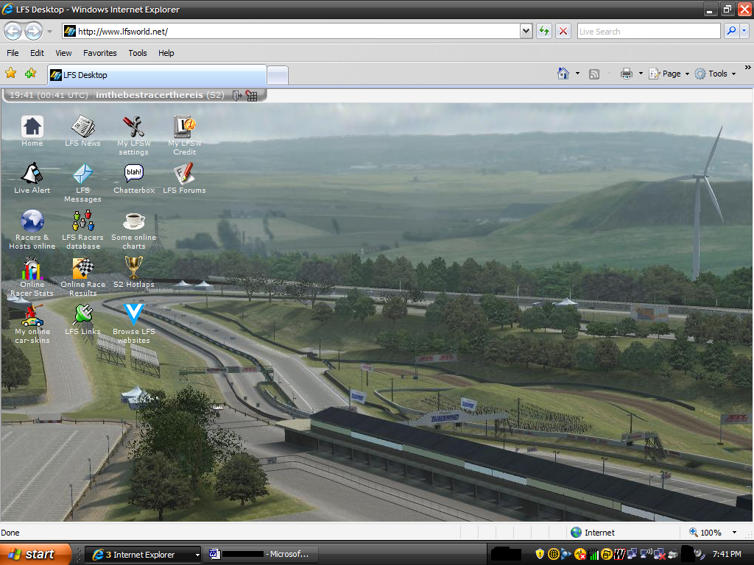Open the Chatterbox blah icon

[x=134, y=178]
